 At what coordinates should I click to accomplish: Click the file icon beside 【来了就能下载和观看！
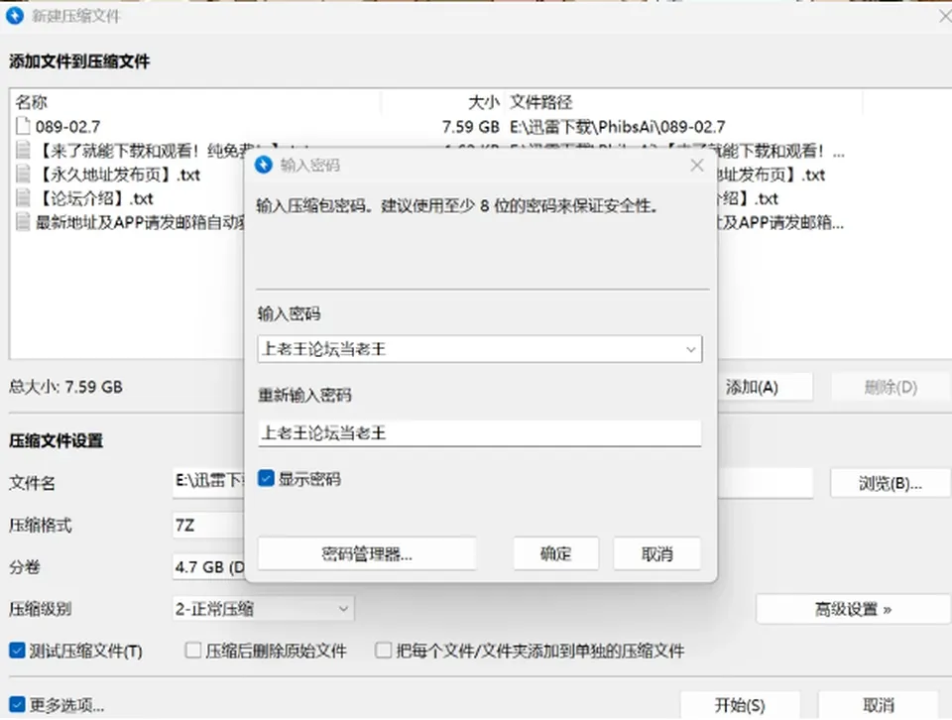[x=23, y=151]
